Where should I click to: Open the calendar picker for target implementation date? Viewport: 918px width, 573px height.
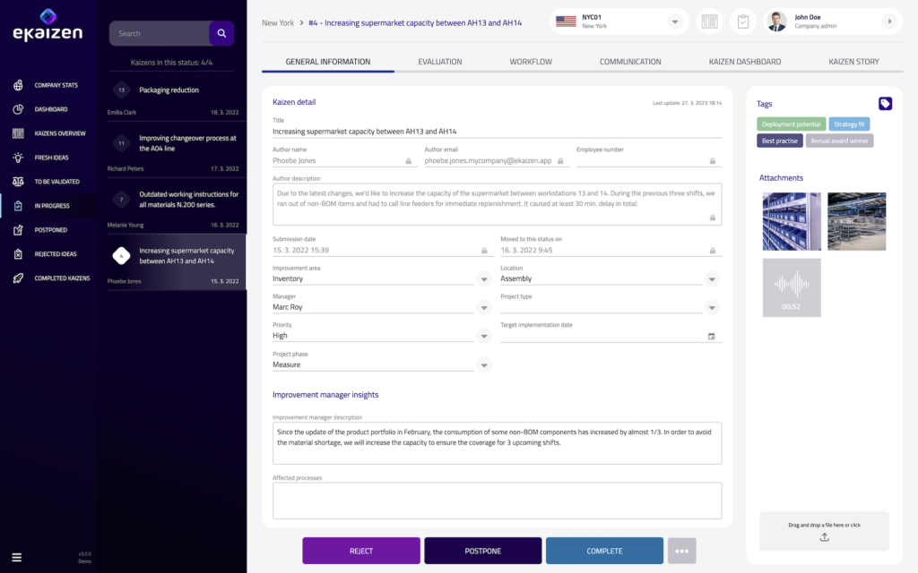pos(712,337)
